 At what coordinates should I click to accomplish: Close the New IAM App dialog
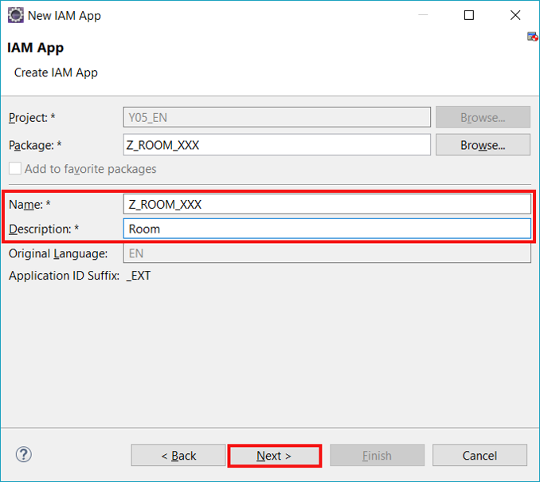[x=515, y=15]
